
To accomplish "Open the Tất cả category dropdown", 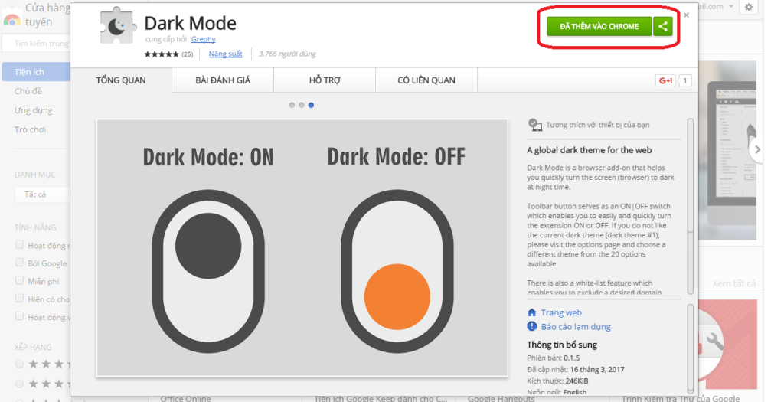I will tap(42, 194).
